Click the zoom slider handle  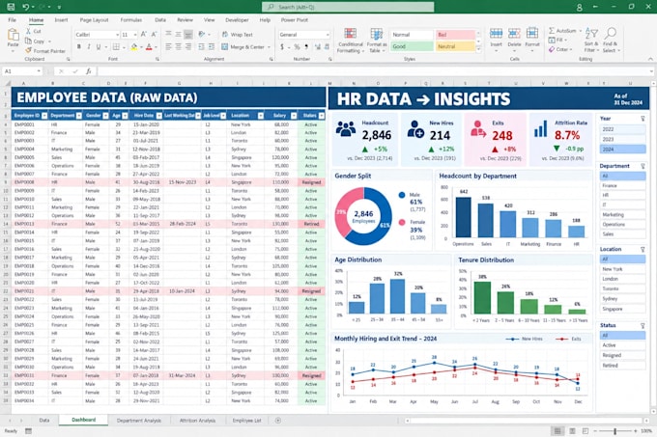point(615,430)
